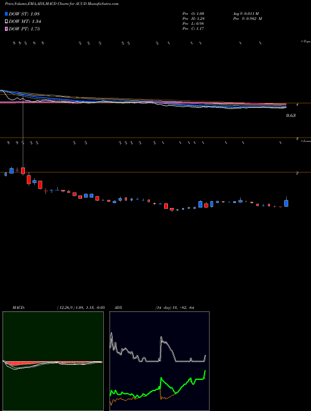Click the MACD parameters '(12,26,9) 1.08, 1.13, -0.05'
This screenshot has width=311, height=411.
(81, 308)
